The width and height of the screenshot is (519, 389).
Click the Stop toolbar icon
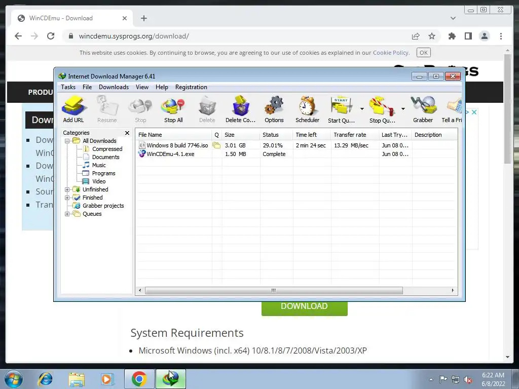(140, 109)
